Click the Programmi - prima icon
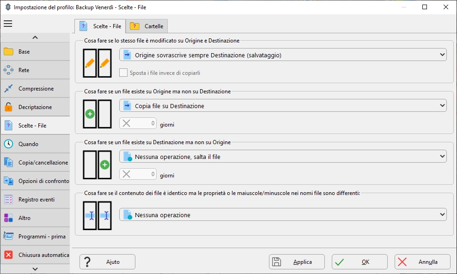Viewport: 457px width, 274px height. tap(8, 236)
